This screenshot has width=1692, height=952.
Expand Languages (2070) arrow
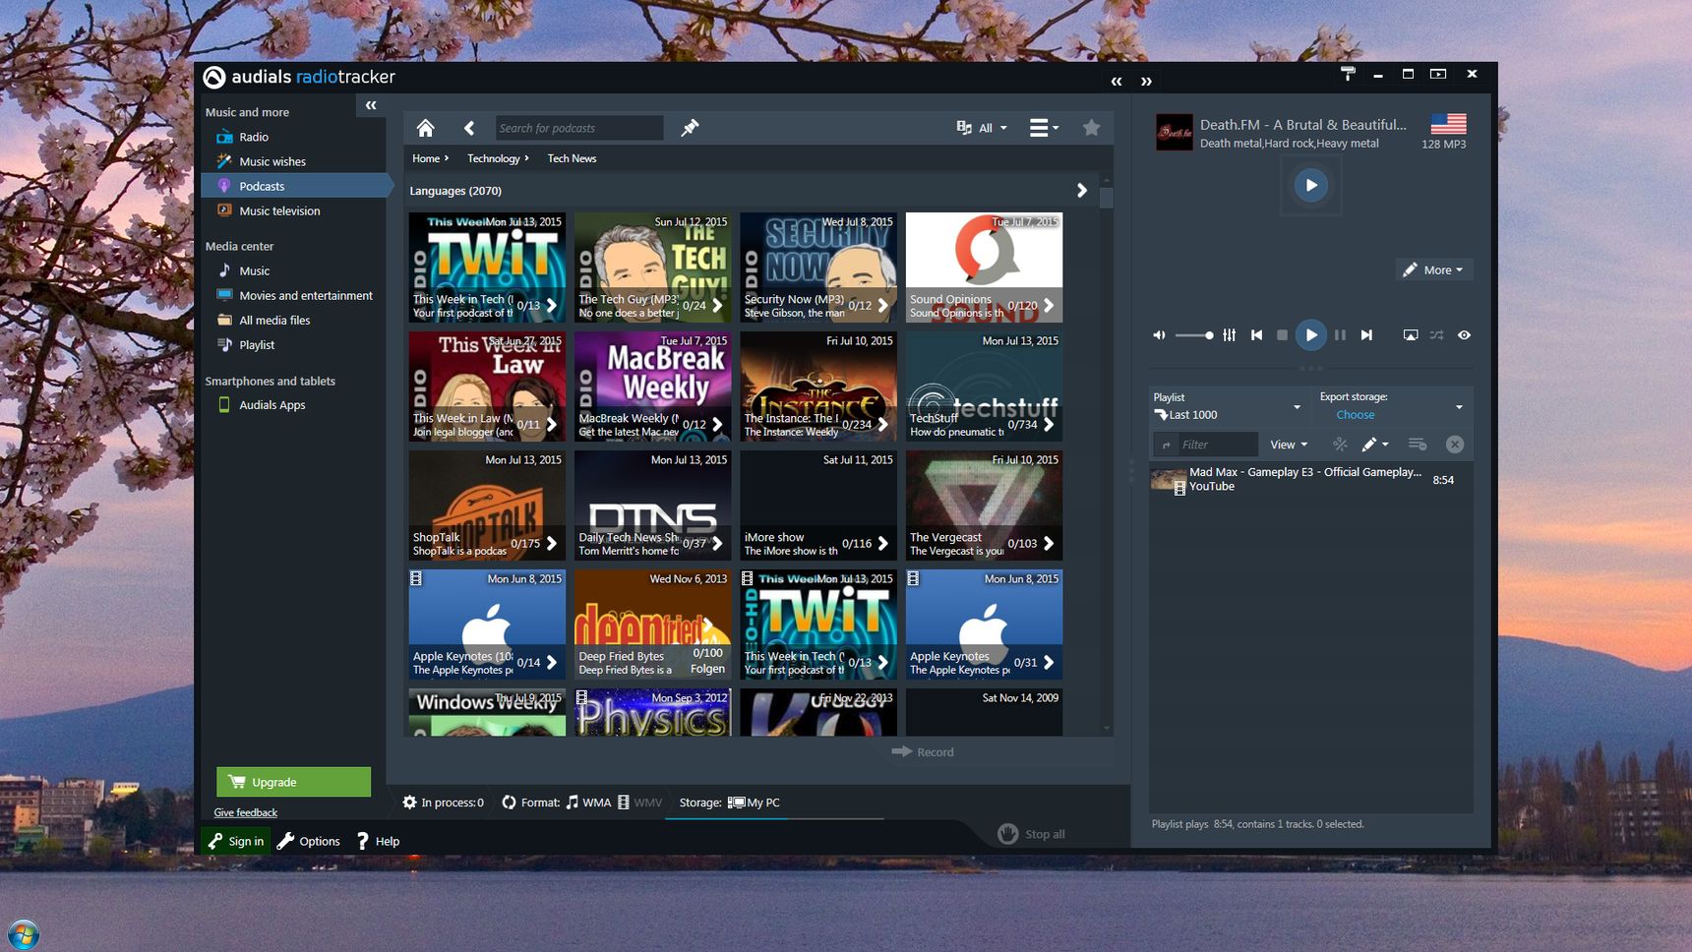pos(1081,191)
